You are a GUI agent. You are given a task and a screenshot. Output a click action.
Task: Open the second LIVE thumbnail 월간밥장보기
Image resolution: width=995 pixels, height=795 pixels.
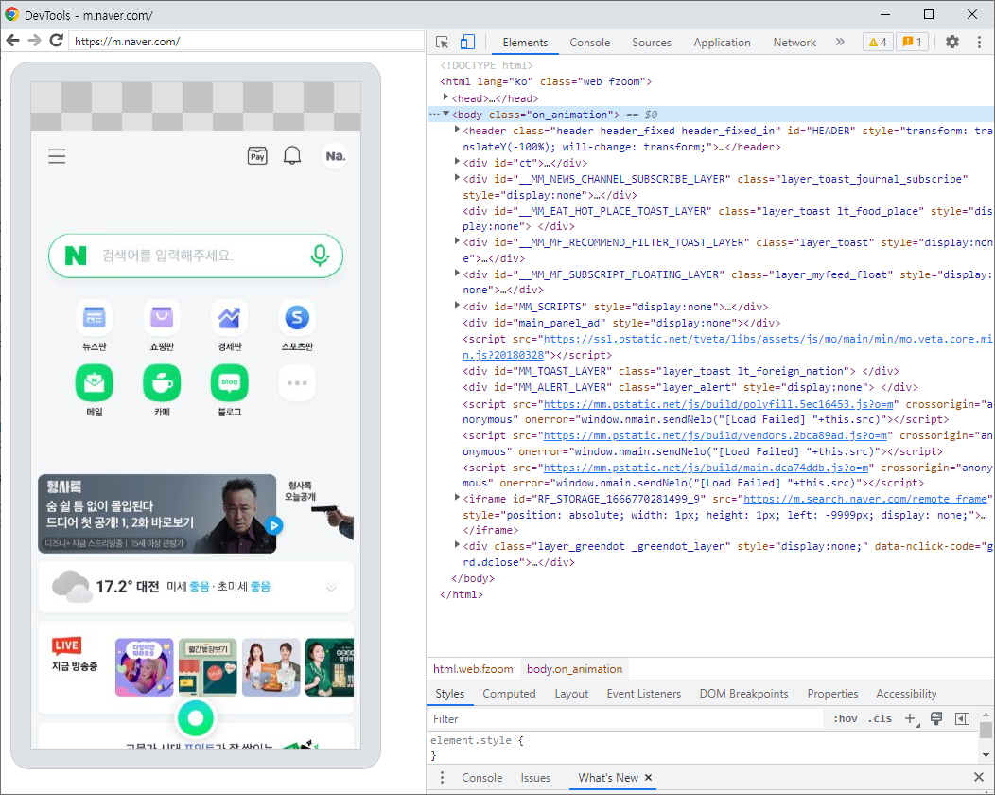click(x=207, y=667)
